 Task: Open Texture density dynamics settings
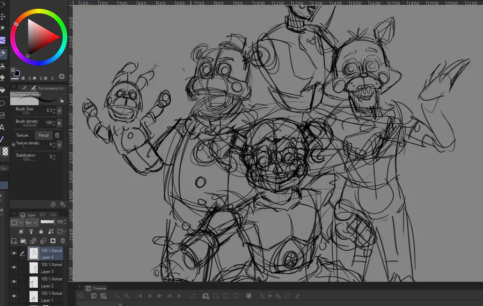pos(60,144)
